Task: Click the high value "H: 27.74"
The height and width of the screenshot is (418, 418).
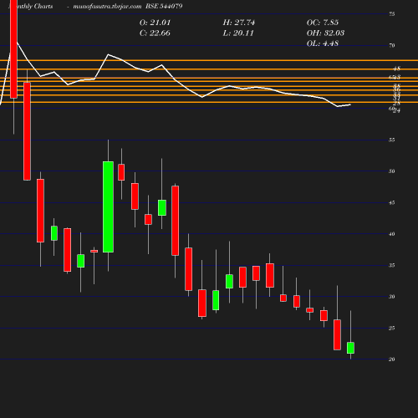Action: pos(239,23)
